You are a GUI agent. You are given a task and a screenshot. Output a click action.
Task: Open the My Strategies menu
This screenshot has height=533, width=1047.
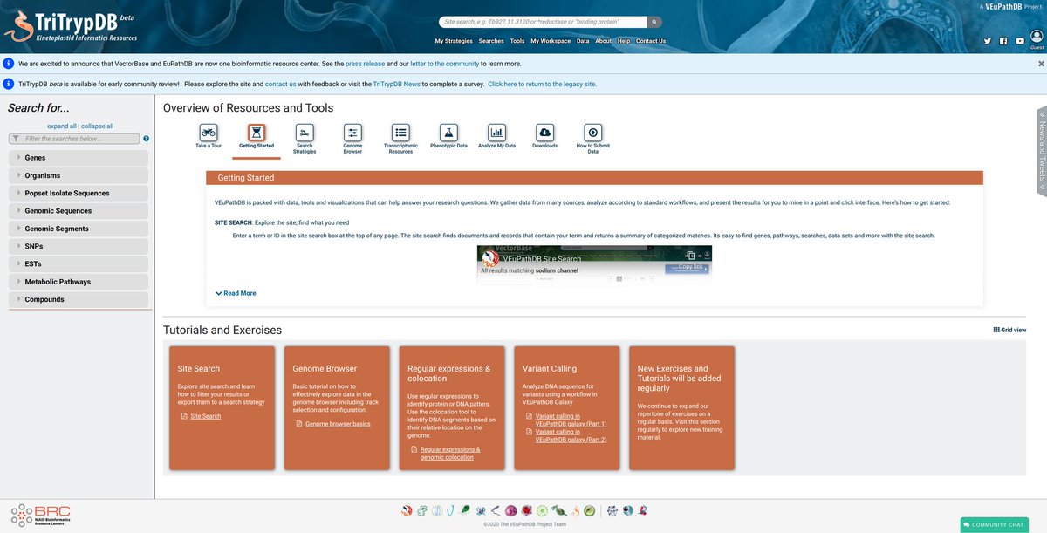pyautogui.click(x=454, y=41)
